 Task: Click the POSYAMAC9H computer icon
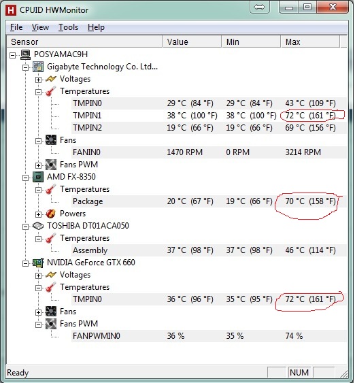point(25,54)
